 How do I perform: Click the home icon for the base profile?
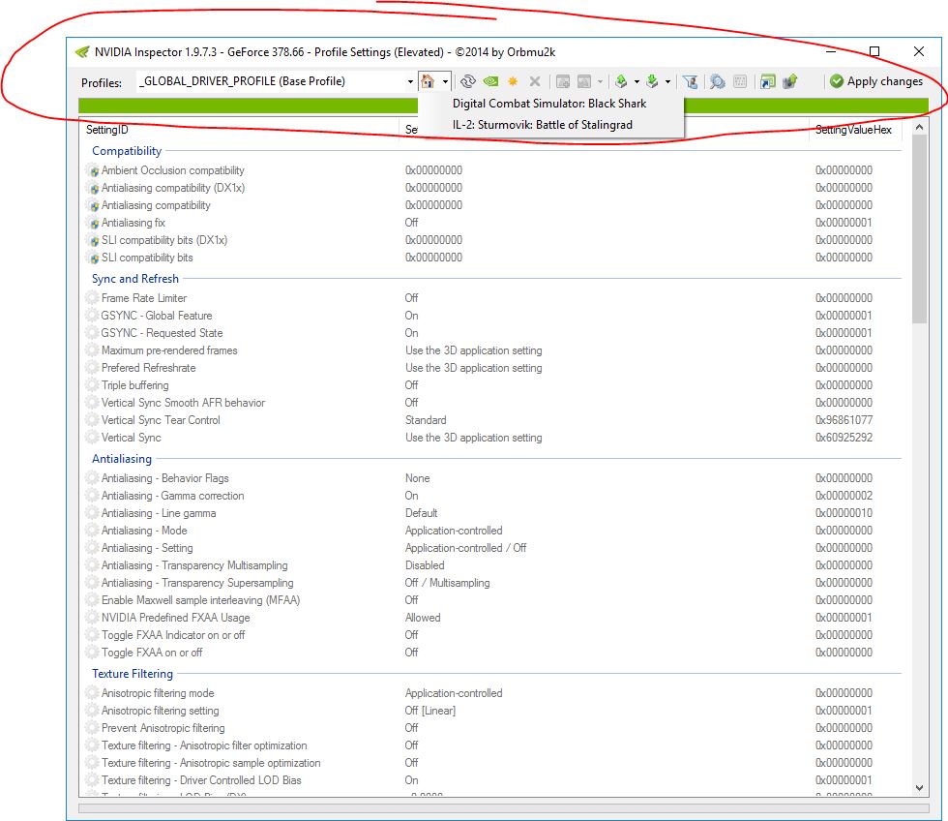428,81
